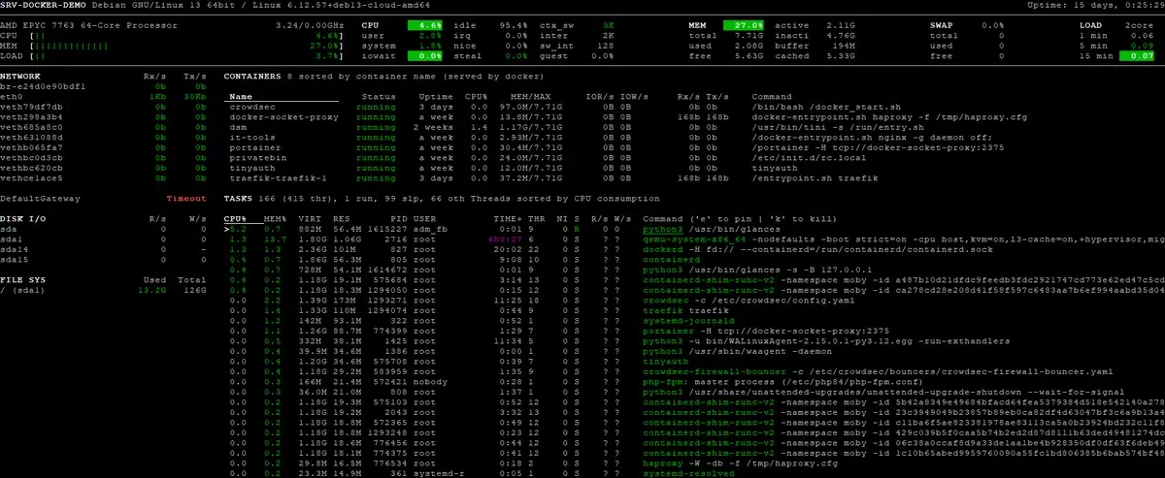Select the portainer container row name
This screenshot has width=1165, height=478.
tap(251, 146)
